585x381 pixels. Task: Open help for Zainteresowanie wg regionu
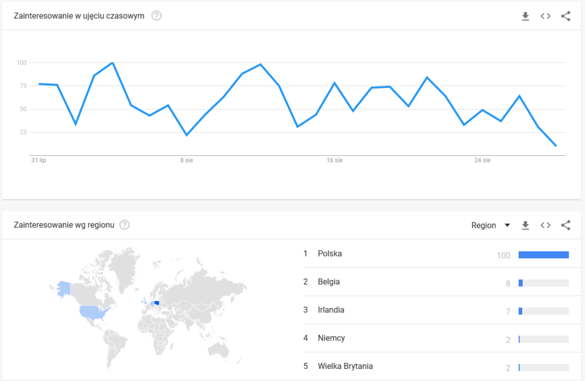point(125,225)
